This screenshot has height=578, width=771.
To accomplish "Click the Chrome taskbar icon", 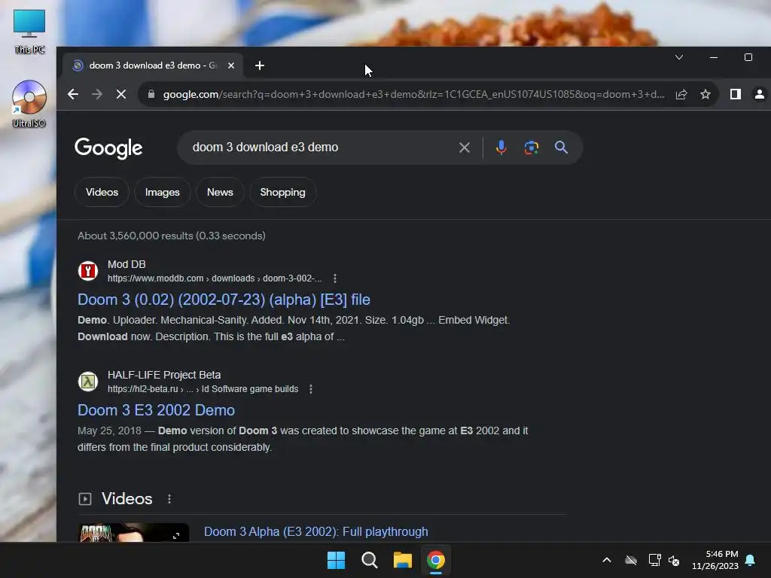I will (x=436, y=560).
